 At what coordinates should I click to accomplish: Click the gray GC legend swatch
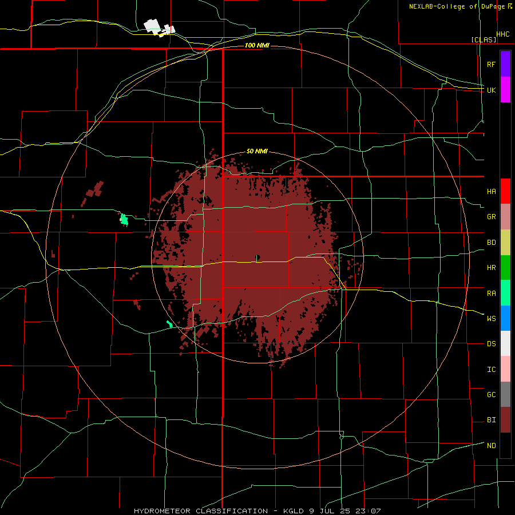pos(505,394)
